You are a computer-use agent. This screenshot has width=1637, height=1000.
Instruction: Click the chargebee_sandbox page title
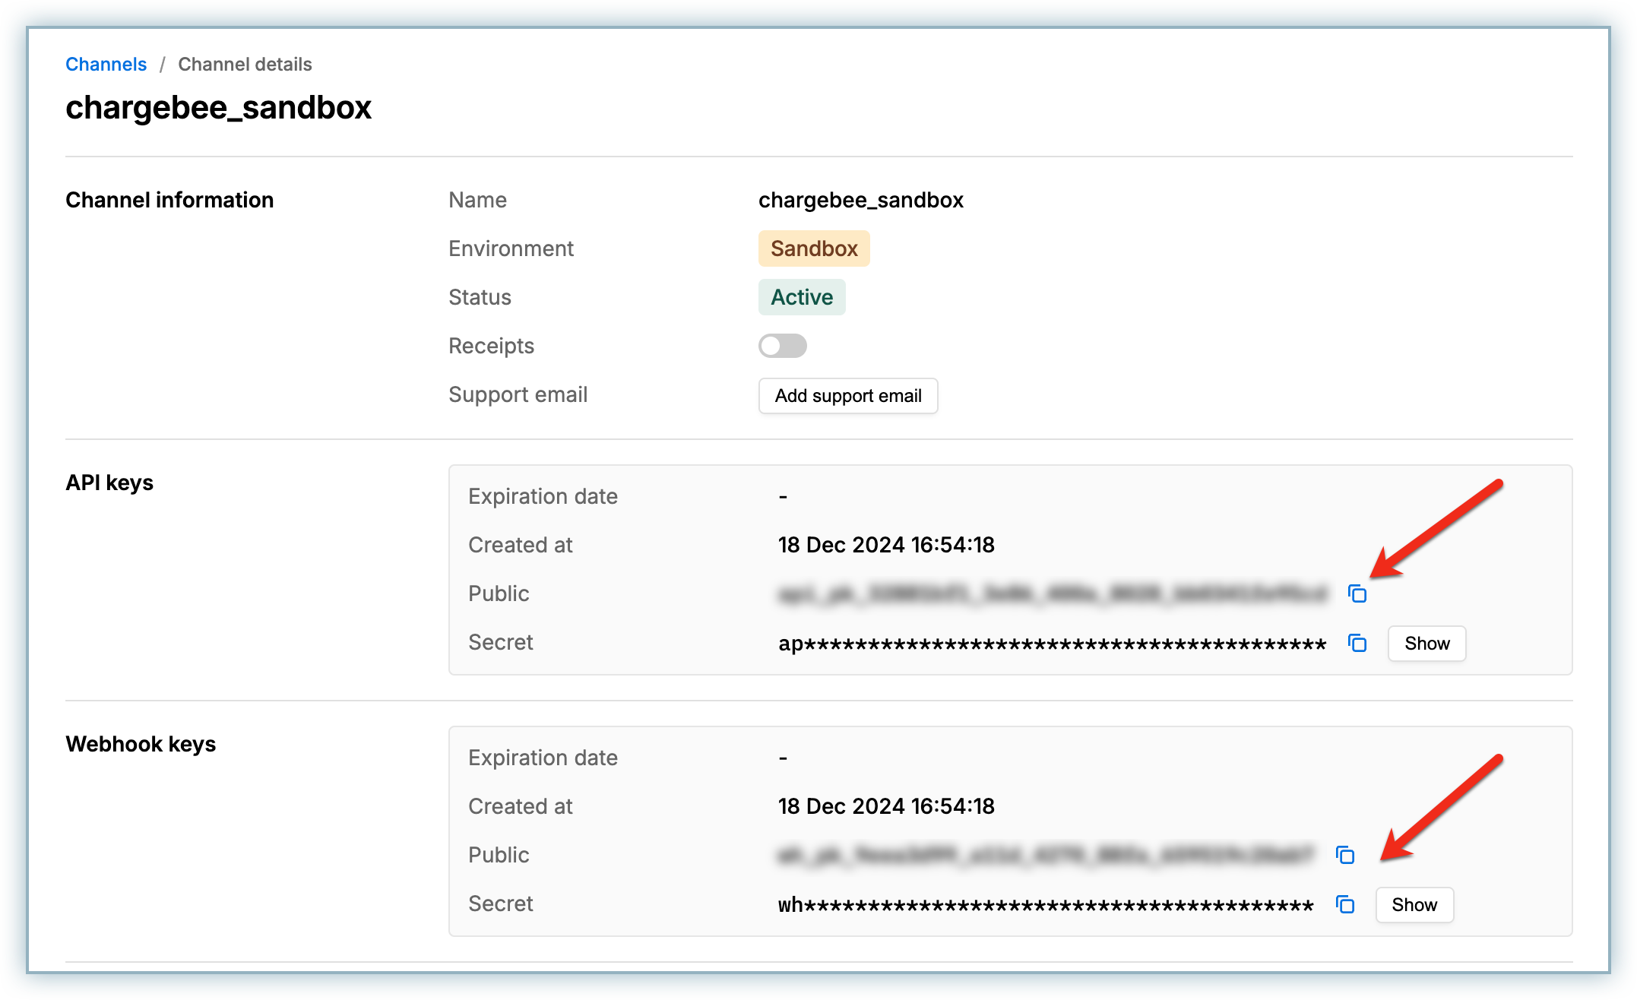pos(218,107)
